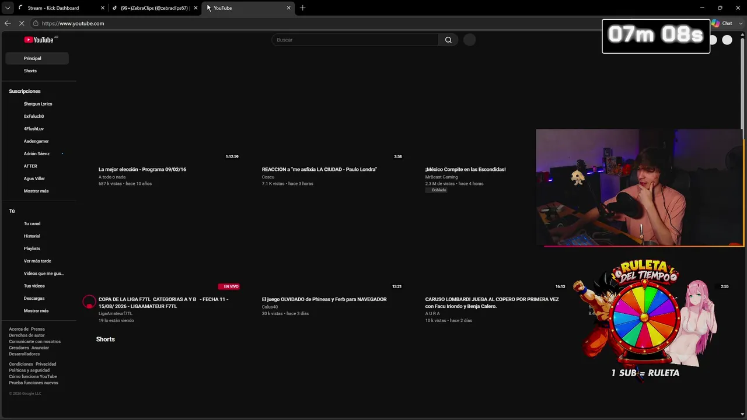747x420 pixels.
Task: Stop the page loading with the X button
Action: pos(22,23)
